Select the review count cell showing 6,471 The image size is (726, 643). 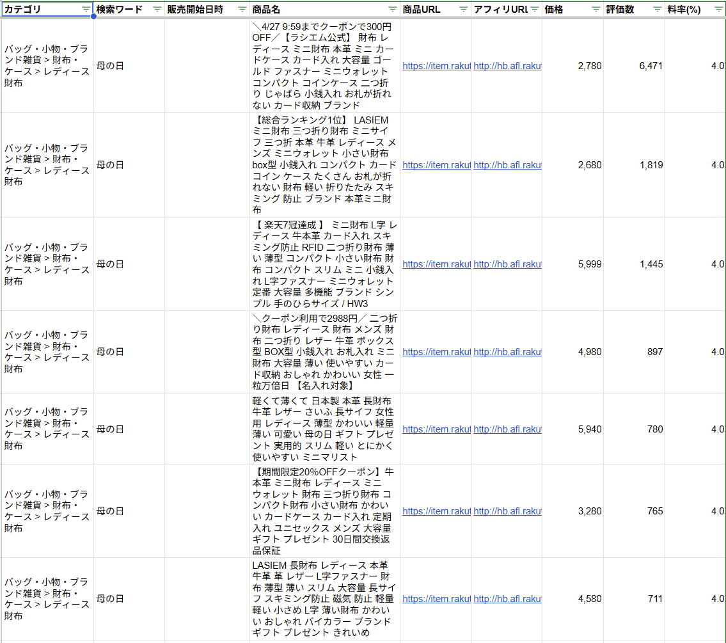[x=634, y=66]
